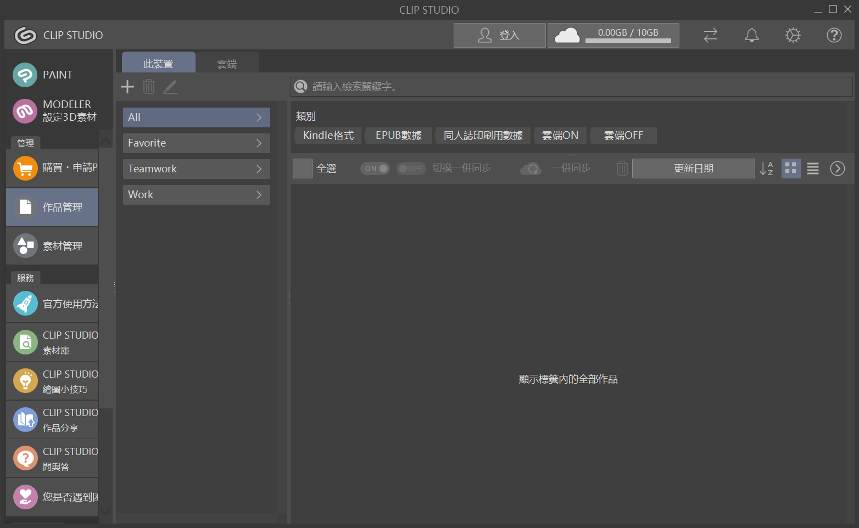Switch batch sync OFF toggle
The image size is (859, 528).
tap(411, 168)
